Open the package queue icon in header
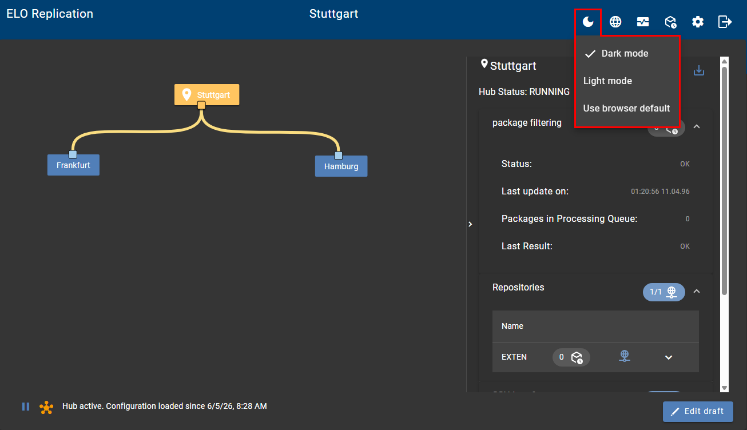 pyautogui.click(x=670, y=22)
